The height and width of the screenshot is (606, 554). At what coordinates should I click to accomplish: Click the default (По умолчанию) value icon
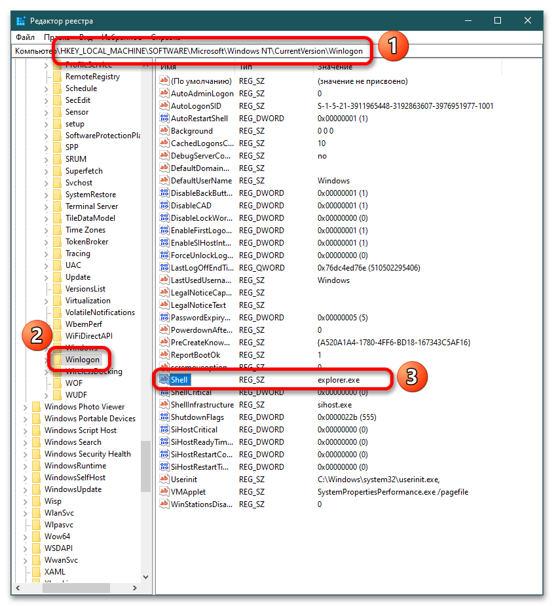coord(164,81)
